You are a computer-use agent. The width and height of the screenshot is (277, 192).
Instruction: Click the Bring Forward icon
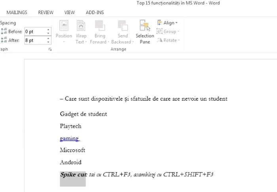(x=100, y=26)
